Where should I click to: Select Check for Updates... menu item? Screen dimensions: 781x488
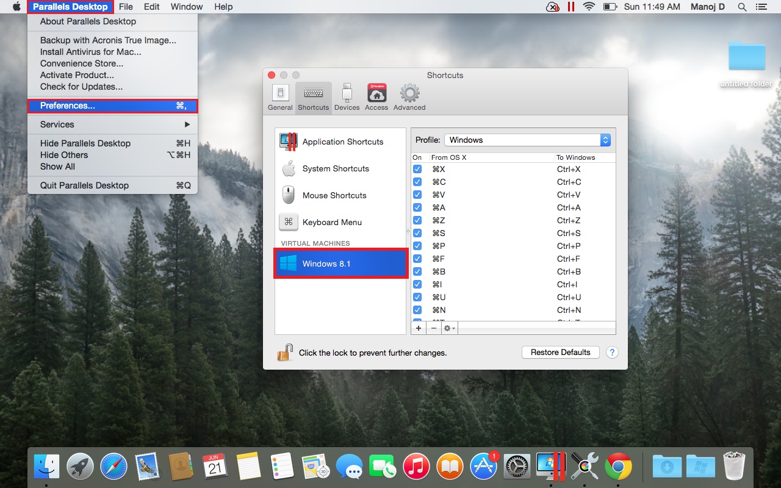(x=81, y=87)
